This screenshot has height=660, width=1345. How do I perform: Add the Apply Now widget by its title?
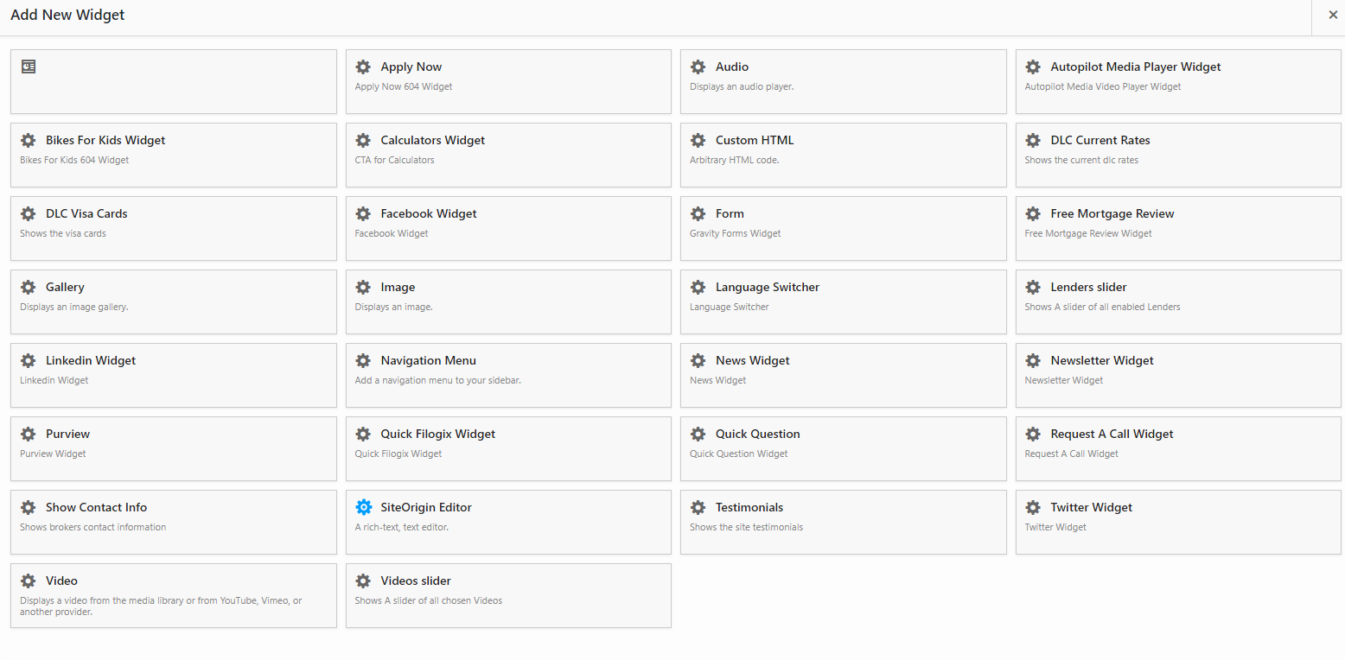pyautogui.click(x=411, y=67)
